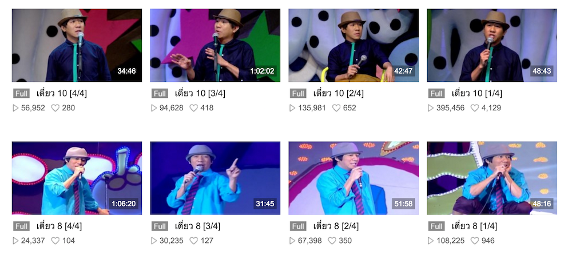Click heart icon beside 652 likes

[x=336, y=108]
